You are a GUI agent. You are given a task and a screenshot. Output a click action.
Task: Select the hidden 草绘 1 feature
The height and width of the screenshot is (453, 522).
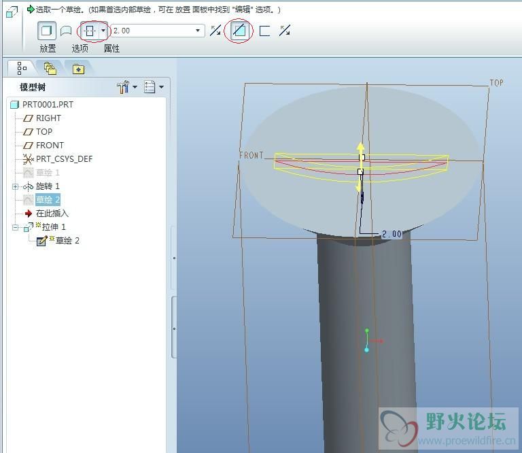[x=41, y=173]
